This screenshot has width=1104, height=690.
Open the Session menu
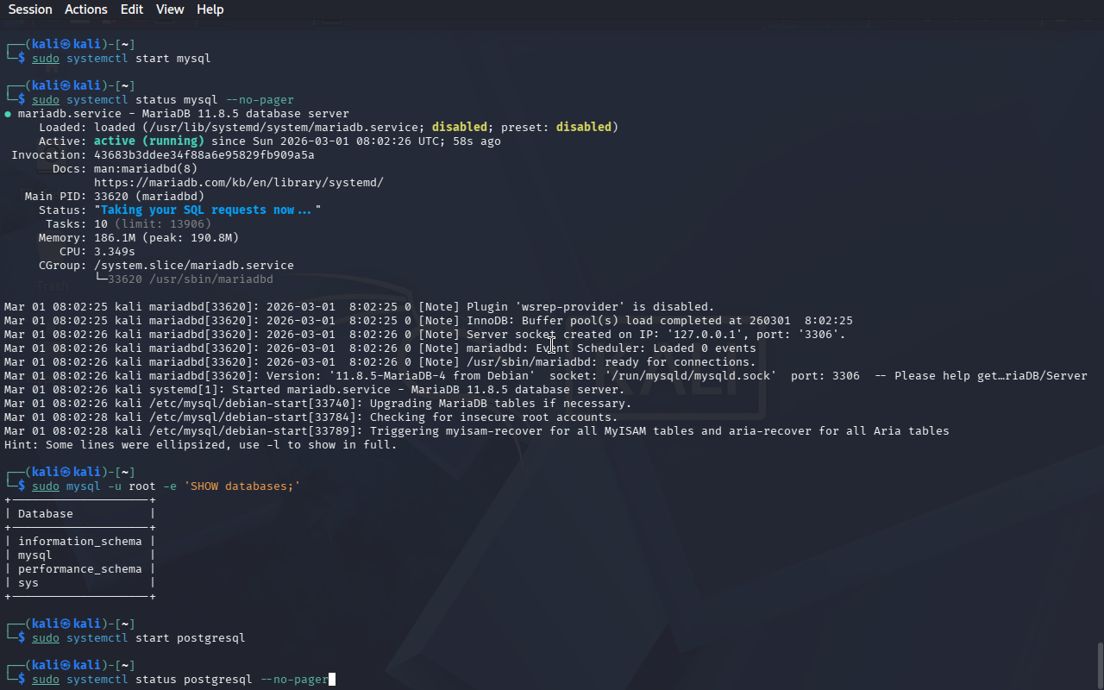coord(30,9)
